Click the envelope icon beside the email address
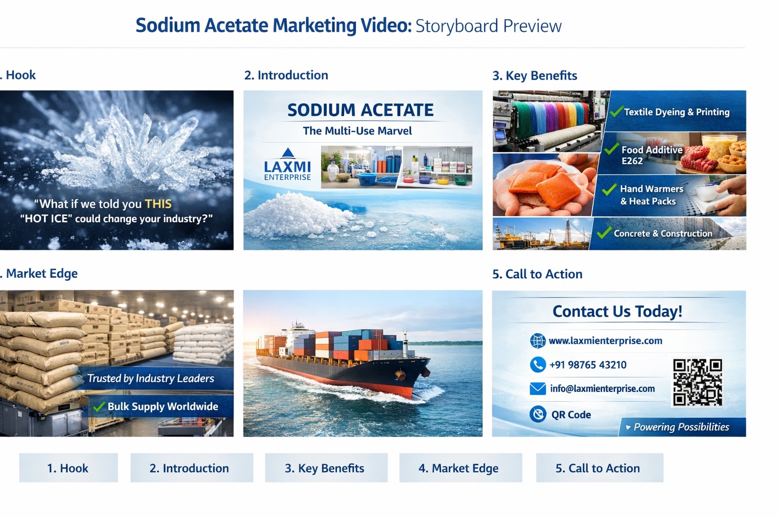 [537, 388]
